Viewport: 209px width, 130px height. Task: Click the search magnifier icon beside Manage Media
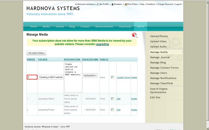coord(135,35)
